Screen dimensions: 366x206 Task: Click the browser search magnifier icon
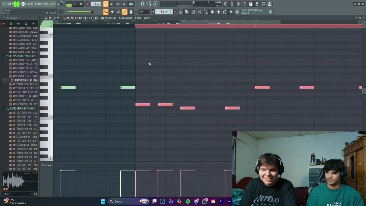35,194
